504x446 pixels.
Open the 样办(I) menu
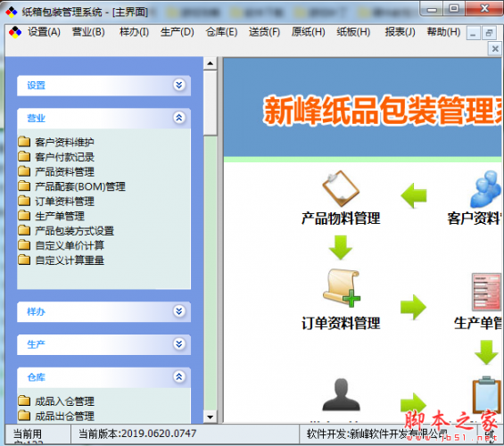click(134, 32)
